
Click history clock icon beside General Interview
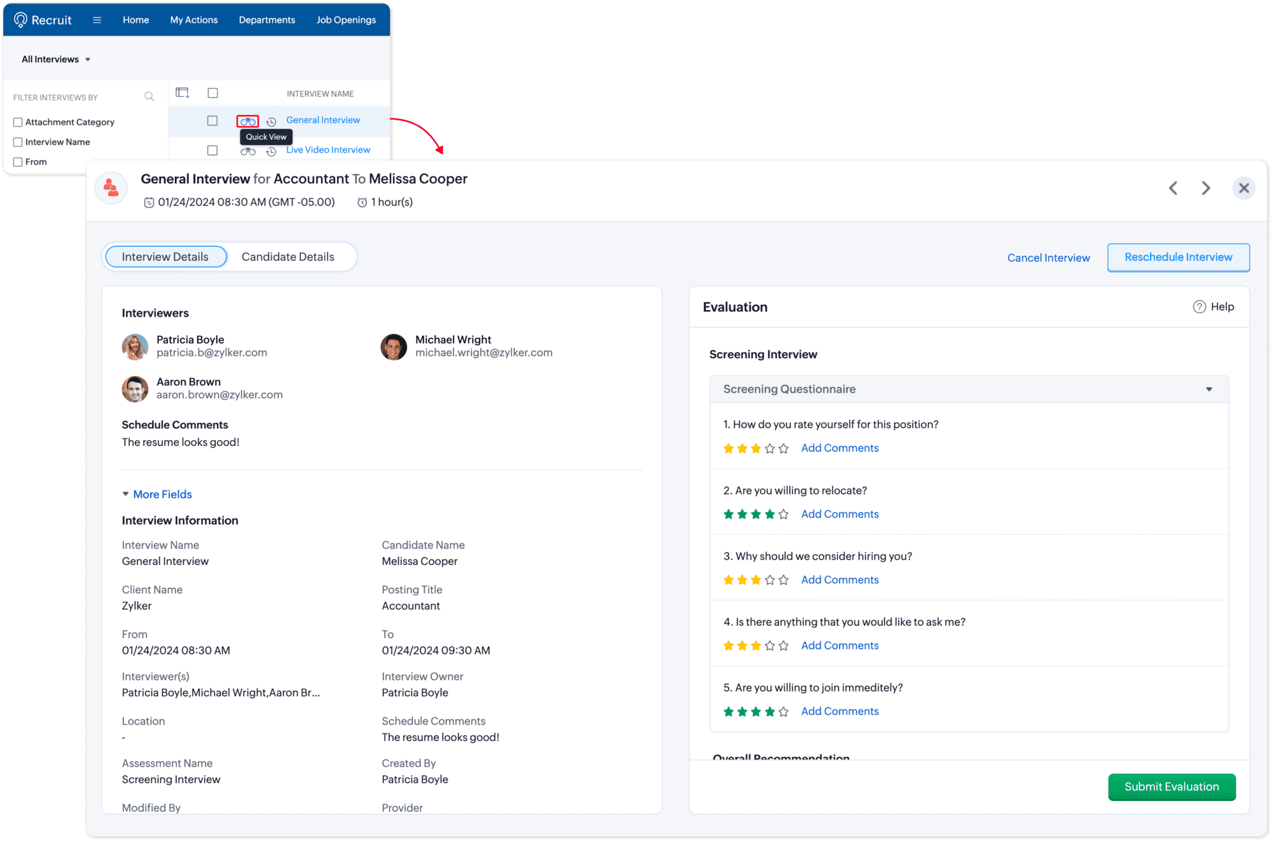pyautogui.click(x=272, y=122)
